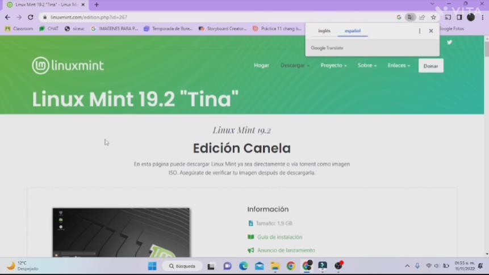This screenshot has width=489, height=275.
Task: Toggle the Chrome side panel icon
Action: 459,18
